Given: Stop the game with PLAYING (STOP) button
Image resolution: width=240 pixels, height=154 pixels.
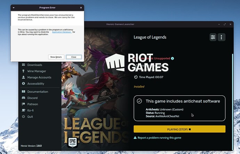Looking at the screenshot, I should (x=179, y=129).
